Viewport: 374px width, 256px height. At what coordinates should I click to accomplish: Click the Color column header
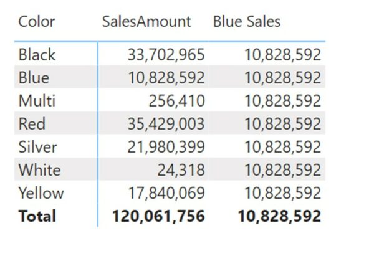tap(37, 22)
